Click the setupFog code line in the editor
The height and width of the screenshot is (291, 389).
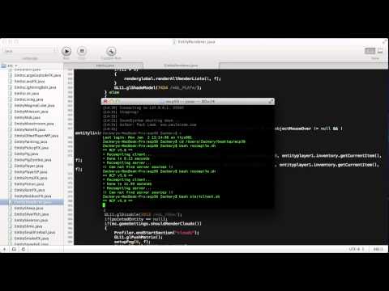pos(132,242)
